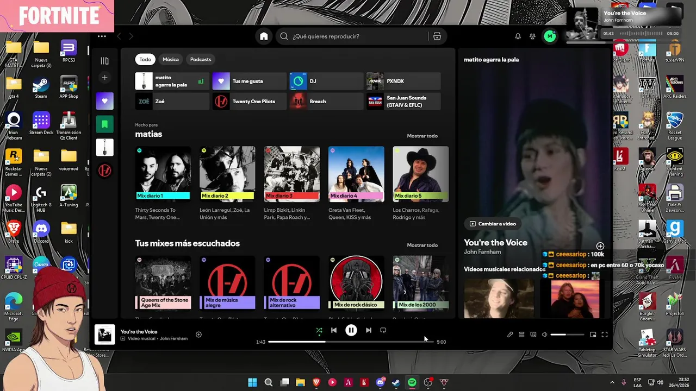Open Spotify three-dots menu
Image resolution: width=696 pixels, height=391 pixels.
point(102,36)
